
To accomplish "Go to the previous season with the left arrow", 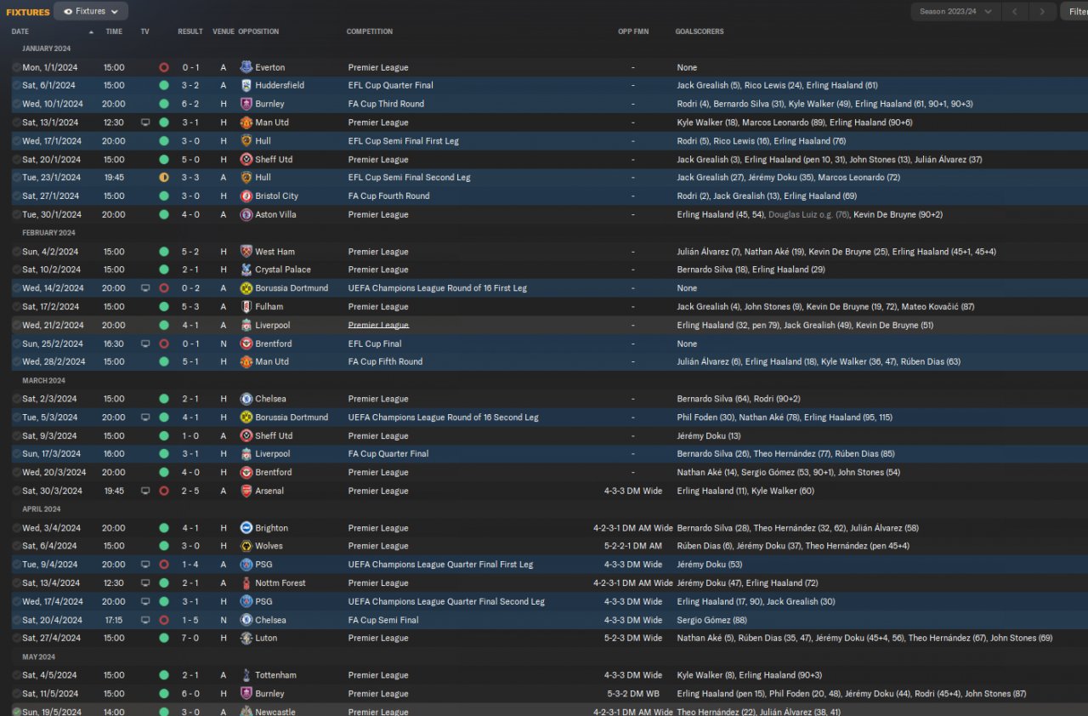I will 1014,11.
